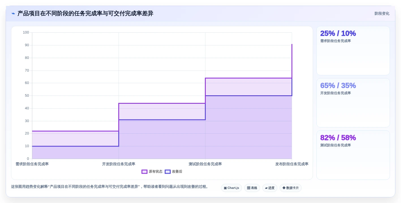Click the card caption 测试阶段任务完成率

(x=335, y=145)
